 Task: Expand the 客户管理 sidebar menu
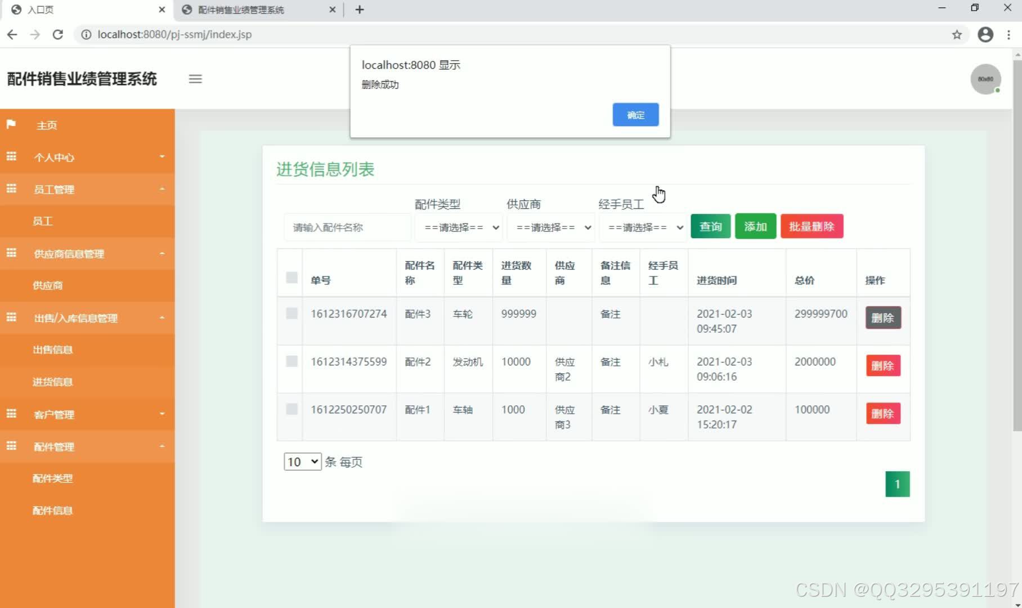87,414
